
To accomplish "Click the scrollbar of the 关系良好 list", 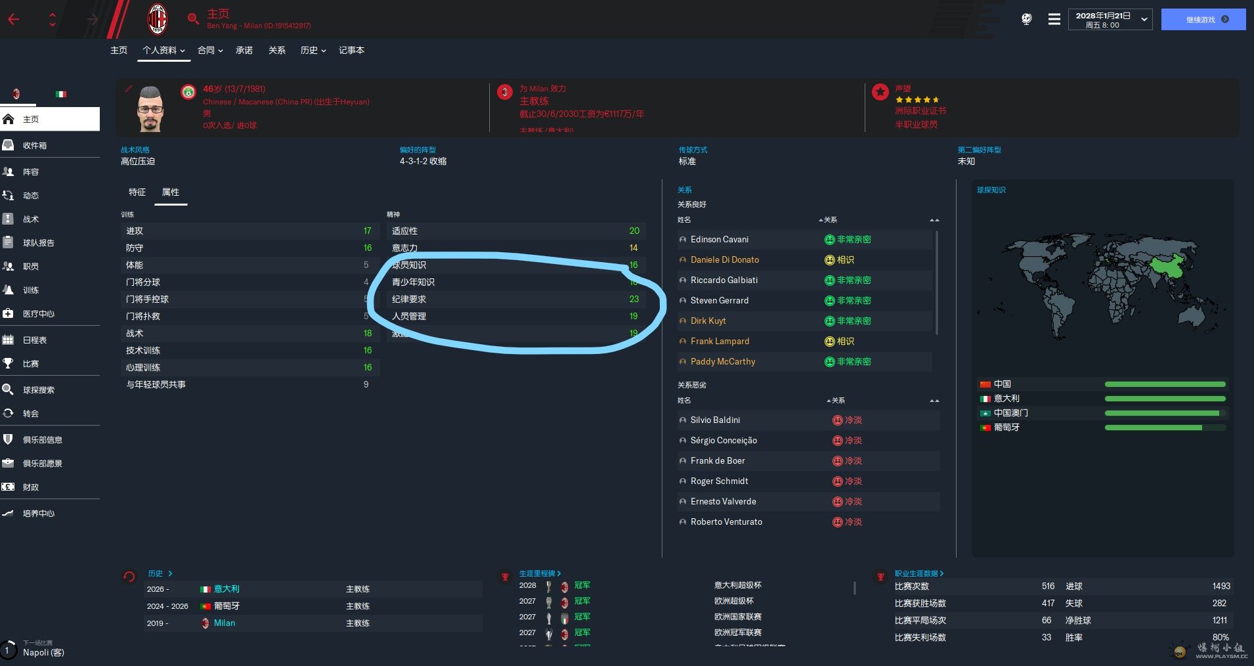I will 936,282.
